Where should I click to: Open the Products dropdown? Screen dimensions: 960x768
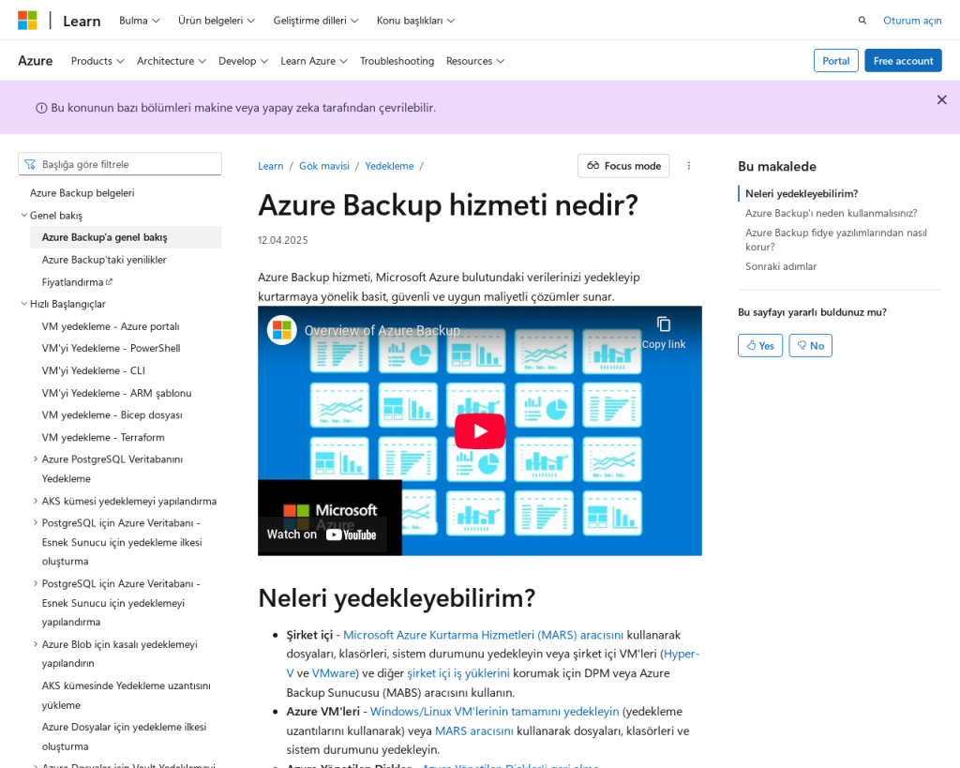click(97, 61)
